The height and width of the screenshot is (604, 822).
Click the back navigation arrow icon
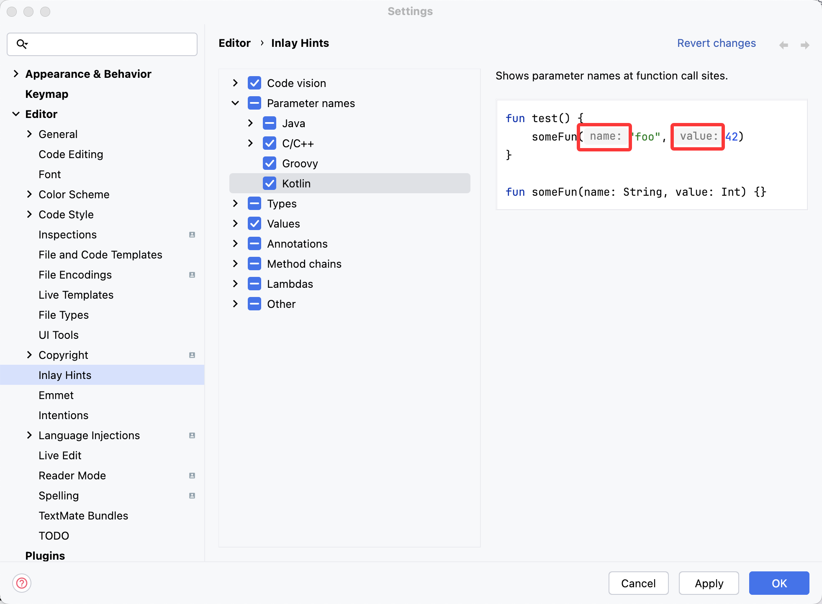pyautogui.click(x=783, y=45)
